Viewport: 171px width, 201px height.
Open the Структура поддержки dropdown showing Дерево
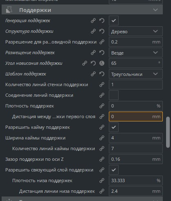[x=136, y=31]
